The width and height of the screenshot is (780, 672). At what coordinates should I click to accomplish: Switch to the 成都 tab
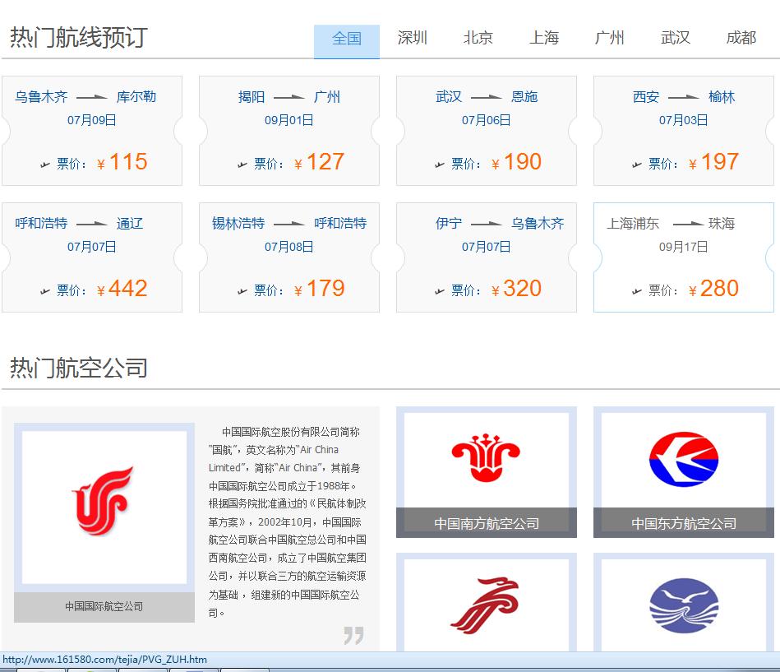pos(741,38)
